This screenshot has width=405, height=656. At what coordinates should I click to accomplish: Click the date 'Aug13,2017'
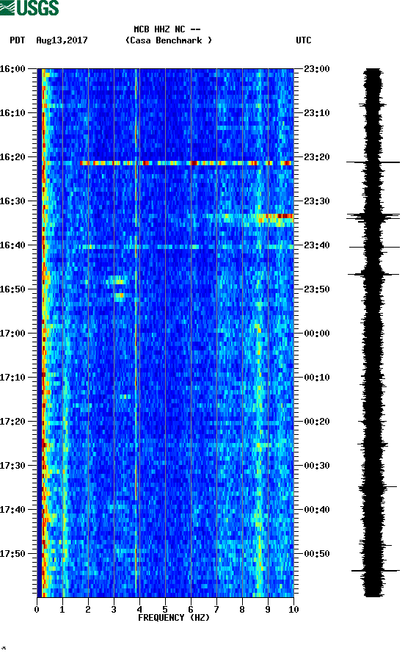click(62, 40)
